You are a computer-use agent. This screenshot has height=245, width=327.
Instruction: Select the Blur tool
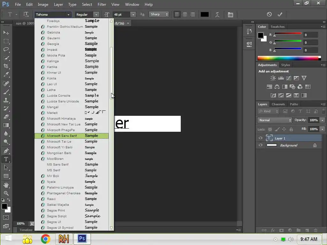[x=6, y=134]
